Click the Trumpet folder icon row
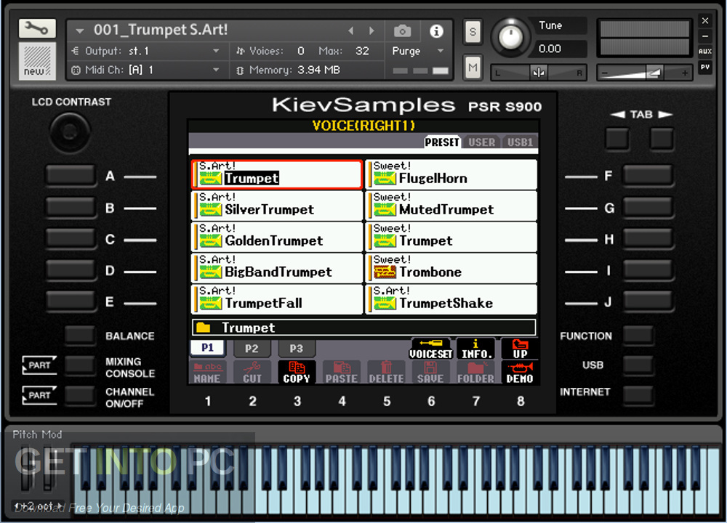Viewport: 727px width, 523px height. pyautogui.click(x=364, y=328)
